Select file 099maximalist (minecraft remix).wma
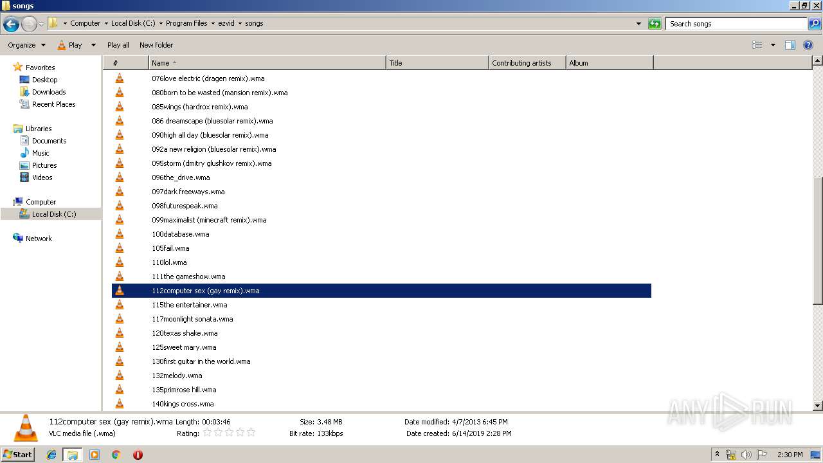 tap(209, 220)
